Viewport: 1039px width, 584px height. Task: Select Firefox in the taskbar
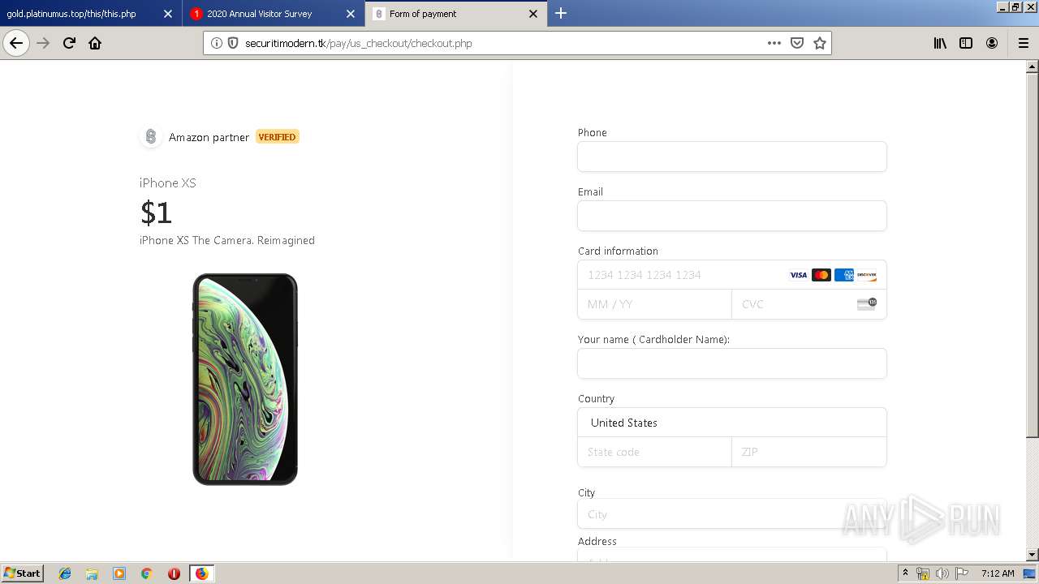click(201, 573)
